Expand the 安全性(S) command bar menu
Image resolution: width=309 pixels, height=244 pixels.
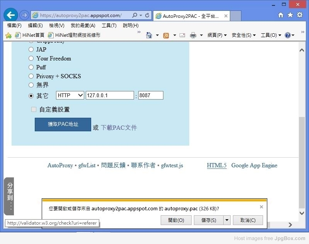[243, 35]
